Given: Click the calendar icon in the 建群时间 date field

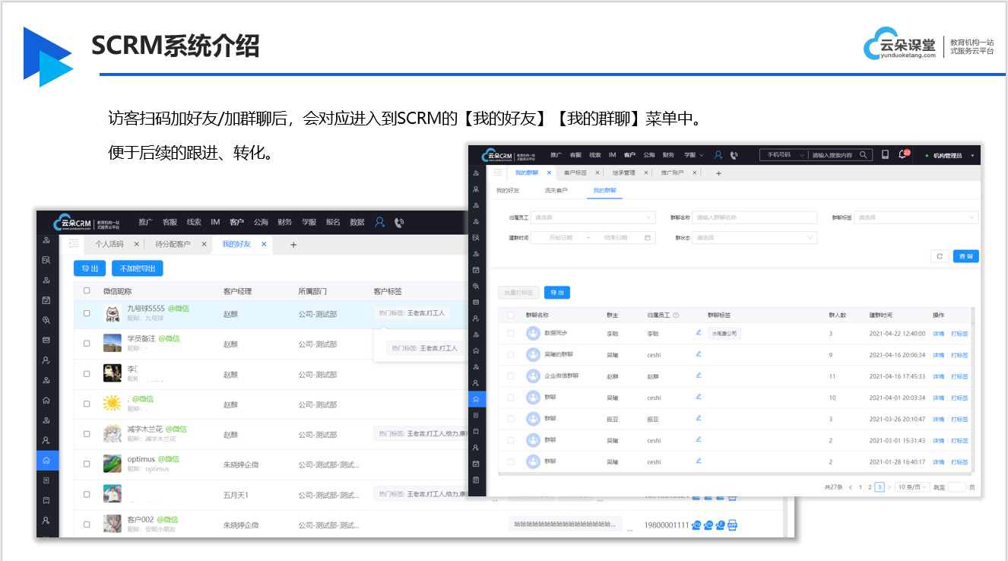Looking at the screenshot, I should pos(648,238).
